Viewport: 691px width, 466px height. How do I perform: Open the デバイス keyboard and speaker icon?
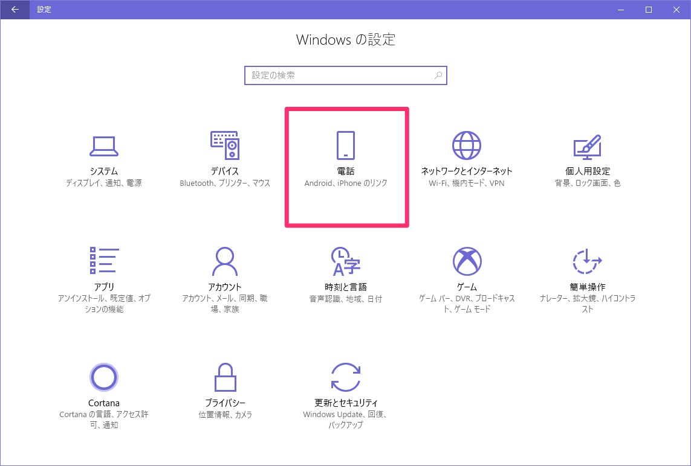pyautogui.click(x=225, y=145)
